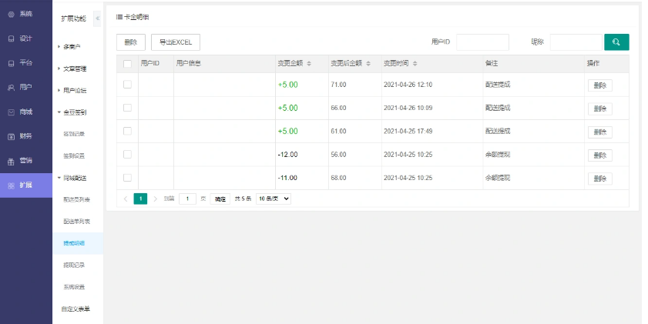Select the checkbox for the -12.00 row
The width and height of the screenshot is (648, 324).
pos(127,155)
